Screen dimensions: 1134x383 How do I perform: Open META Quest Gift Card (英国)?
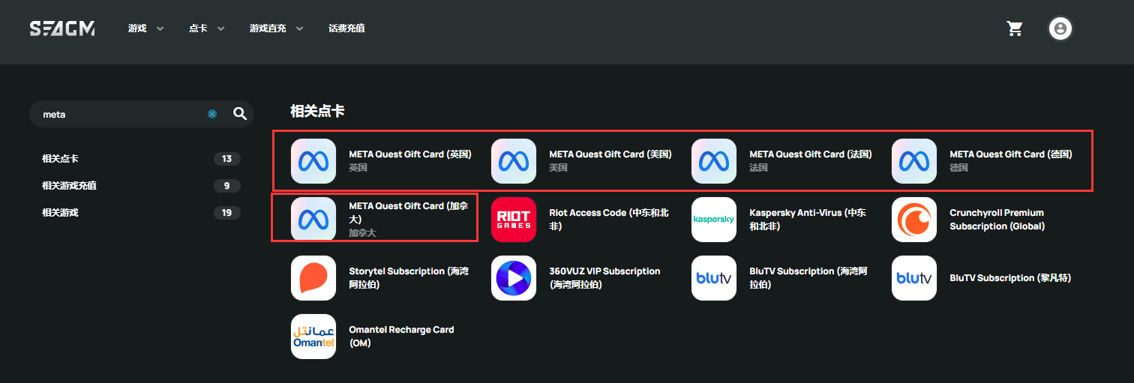point(410,154)
